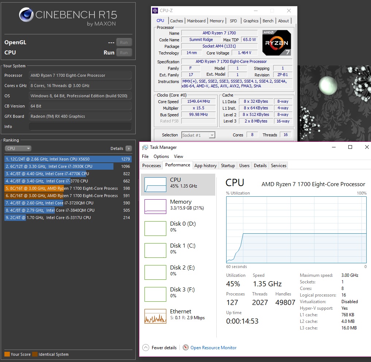Click the AMD Ryzen 7 logo in CPU-Z
The height and width of the screenshot is (362, 371).
pos(277,43)
